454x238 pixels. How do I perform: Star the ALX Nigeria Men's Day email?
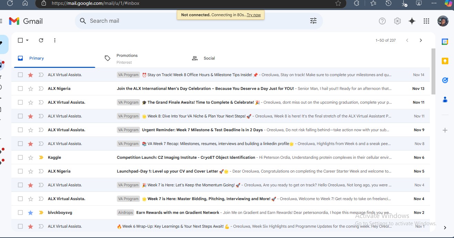tap(31, 89)
